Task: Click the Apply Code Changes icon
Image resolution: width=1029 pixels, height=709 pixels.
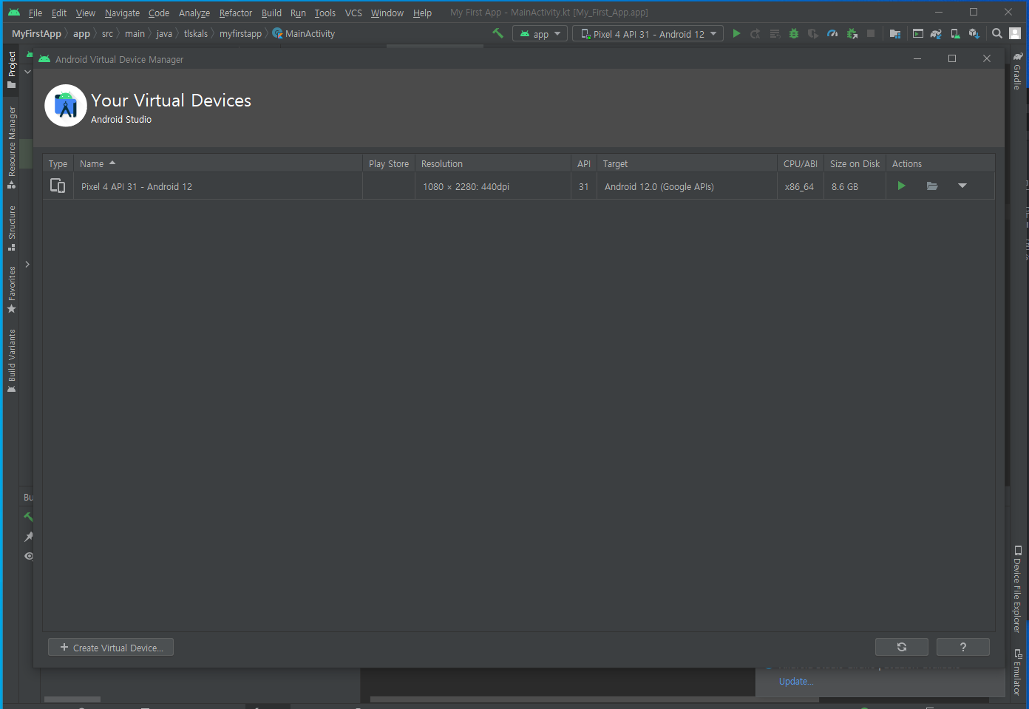Action: (775, 33)
